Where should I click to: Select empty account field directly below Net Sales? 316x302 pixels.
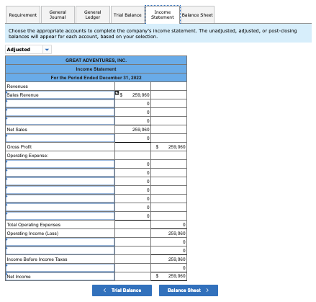coord(60,138)
